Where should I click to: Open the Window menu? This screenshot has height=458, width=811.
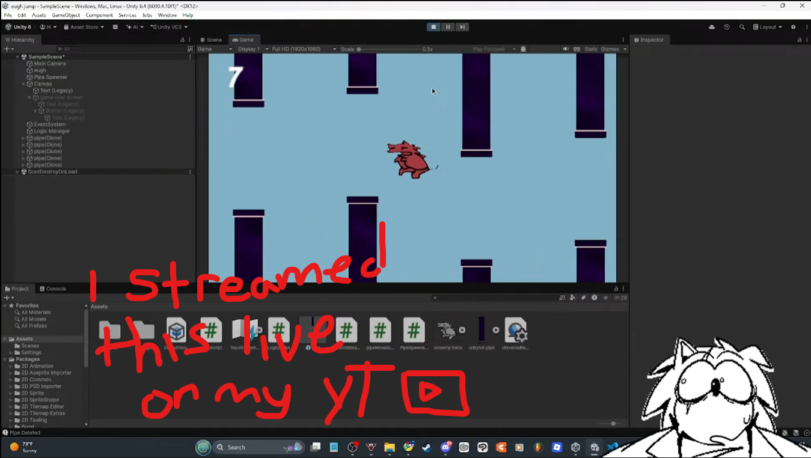167,15
